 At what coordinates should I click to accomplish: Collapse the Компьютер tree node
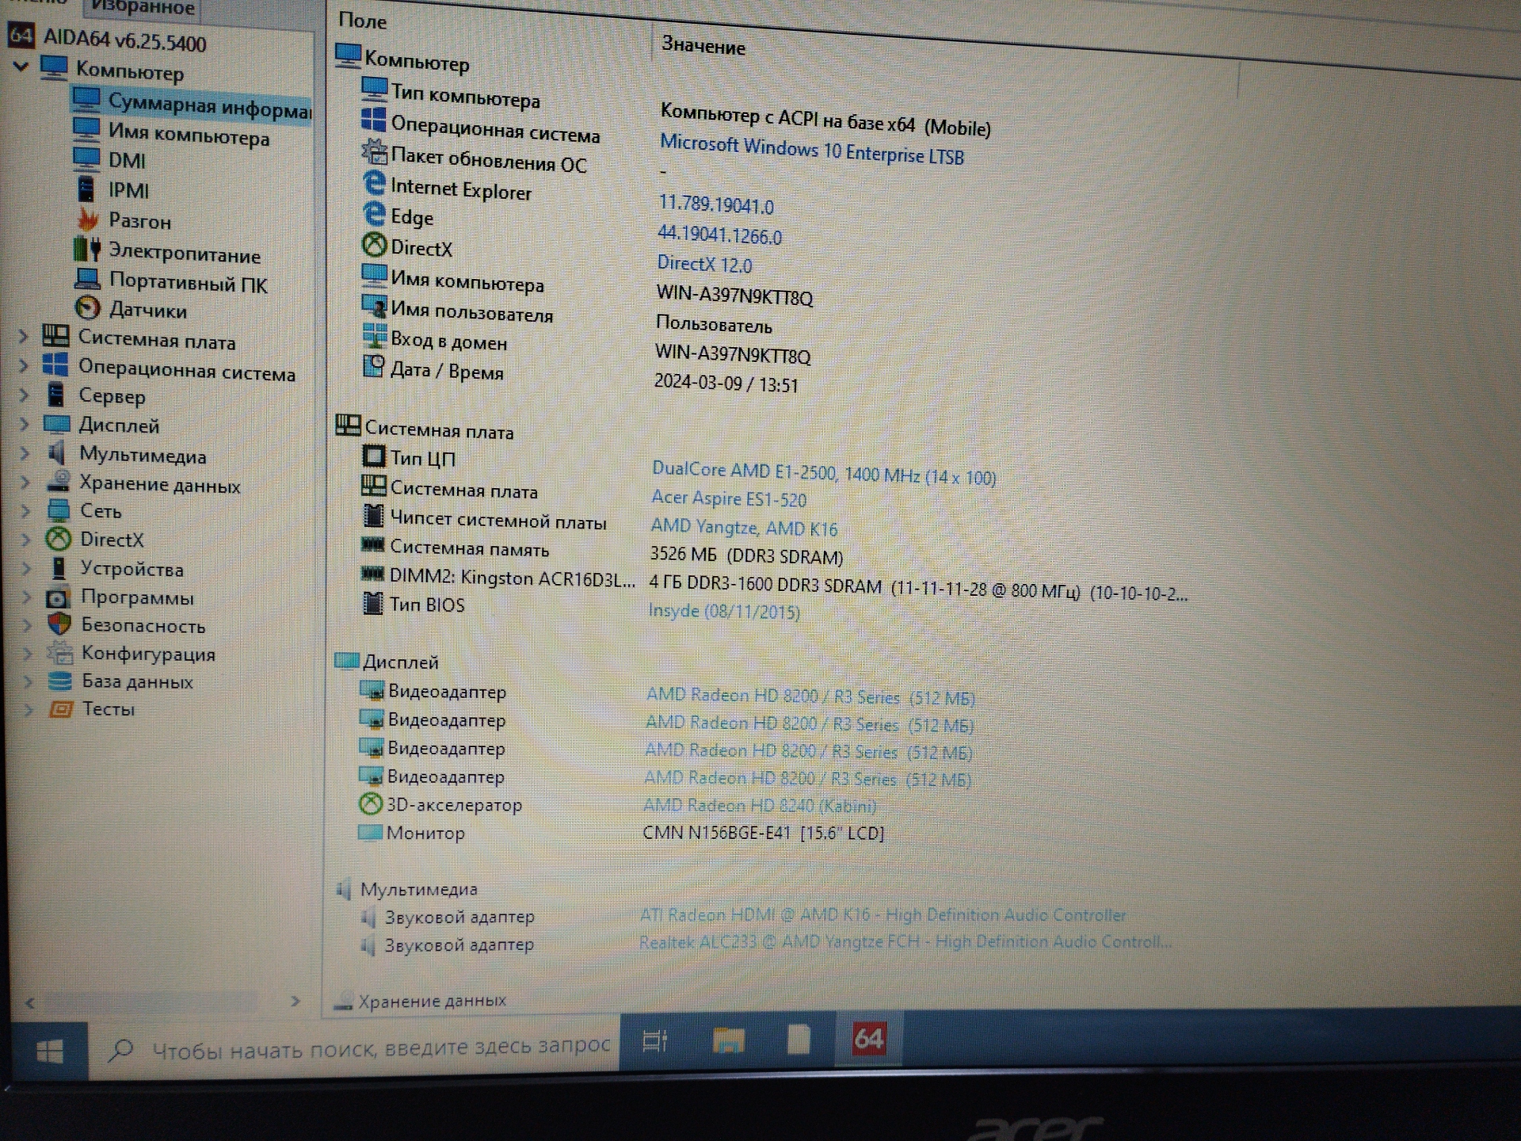[x=21, y=66]
